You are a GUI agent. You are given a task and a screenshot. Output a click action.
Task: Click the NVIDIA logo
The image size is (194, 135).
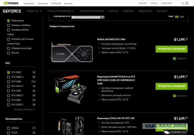11,3
